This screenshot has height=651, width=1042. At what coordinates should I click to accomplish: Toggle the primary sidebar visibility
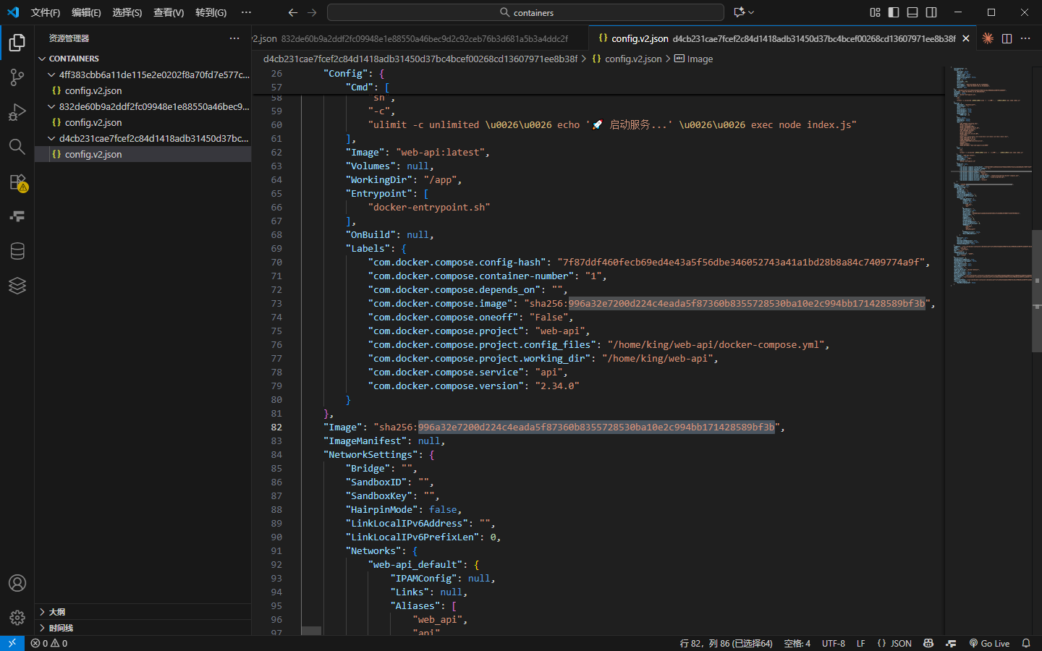[894, 12]
